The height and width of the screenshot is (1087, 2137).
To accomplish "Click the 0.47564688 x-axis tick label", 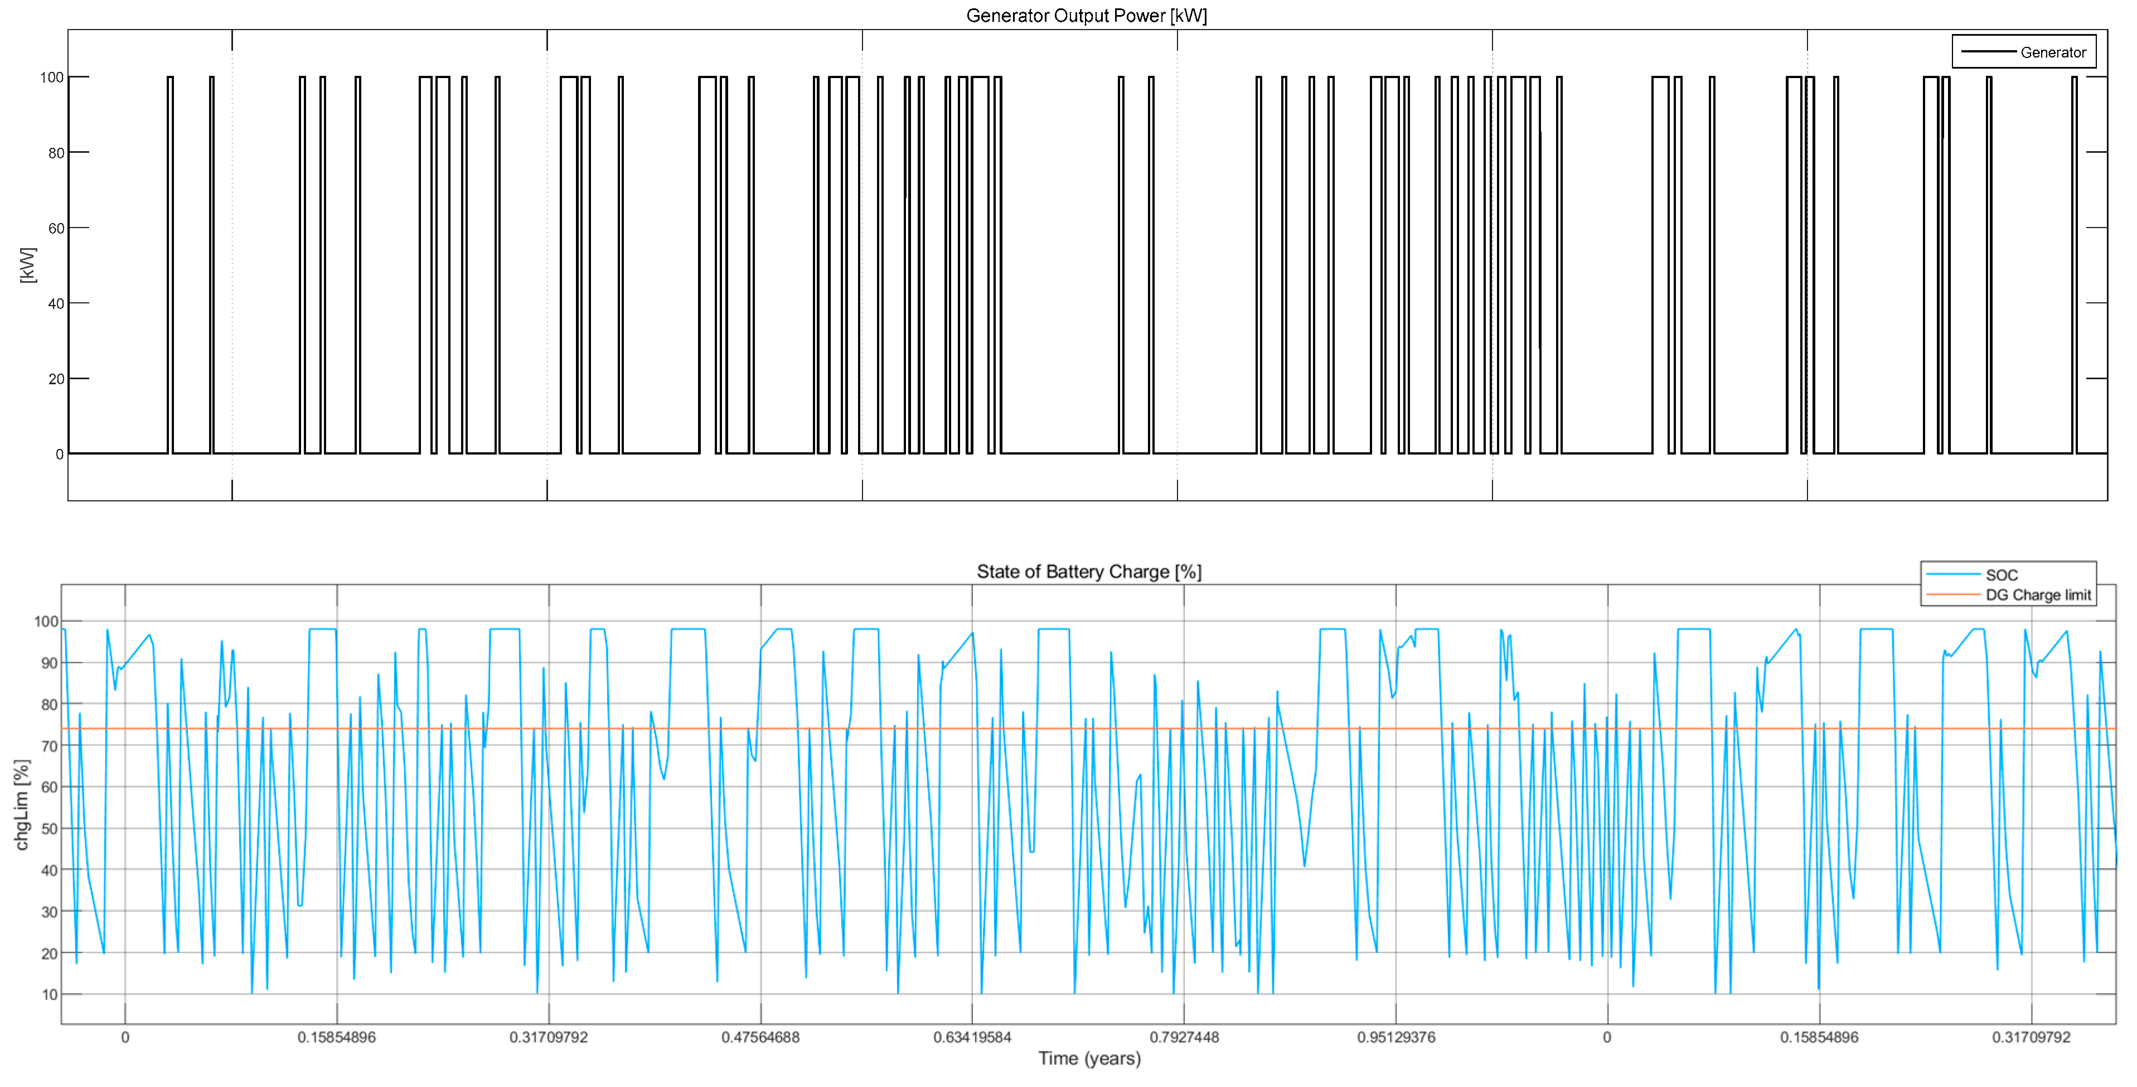I will (x=760, y=1037).
